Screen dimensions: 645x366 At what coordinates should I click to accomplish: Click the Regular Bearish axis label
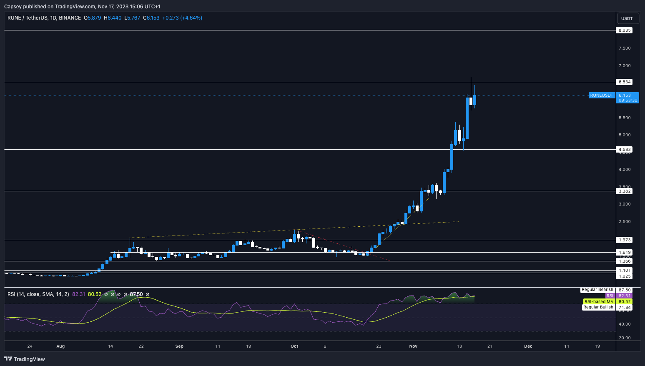coord(597,290)
